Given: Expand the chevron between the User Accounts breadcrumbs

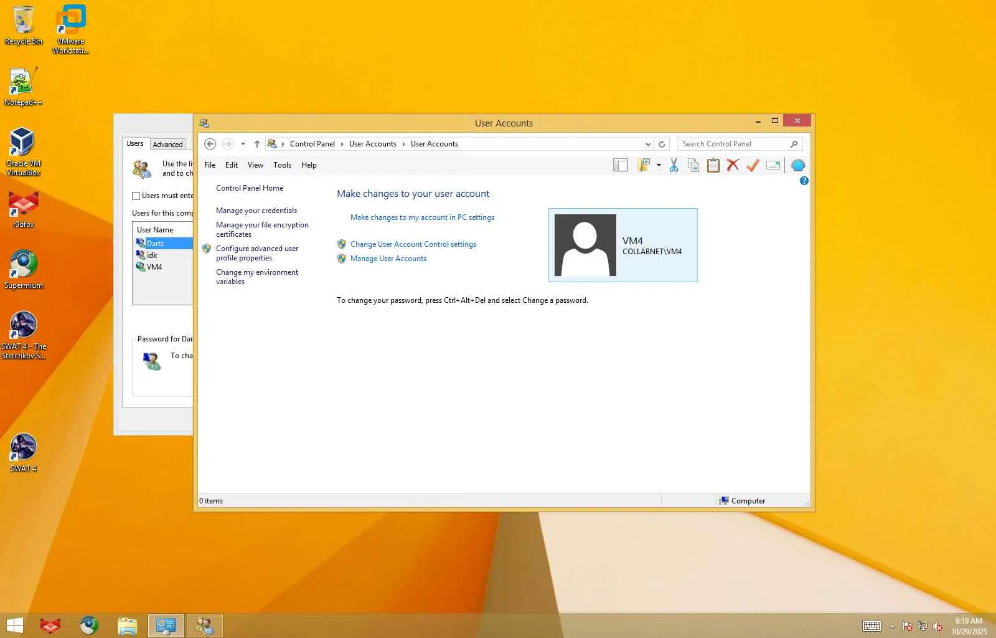Looking at the screenshot, I should [x=403, y=144].
